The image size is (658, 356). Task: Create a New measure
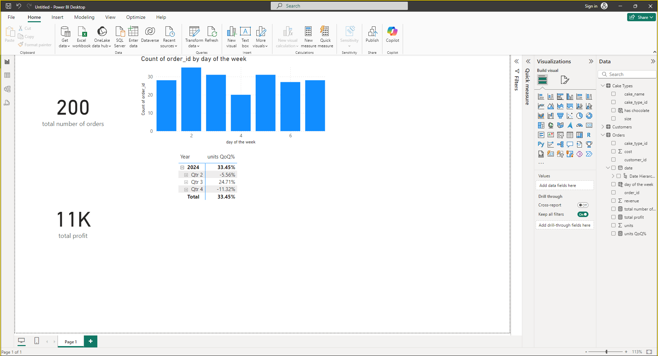(x=308, y=37)
